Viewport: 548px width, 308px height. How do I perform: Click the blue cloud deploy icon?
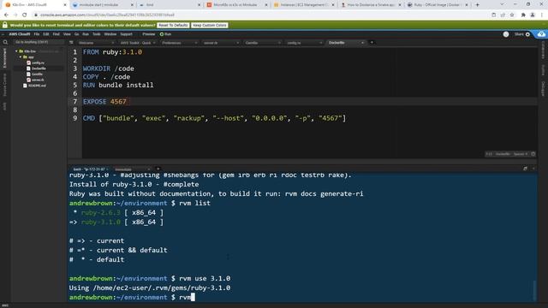pyautogui.click(x=541, y=34)
